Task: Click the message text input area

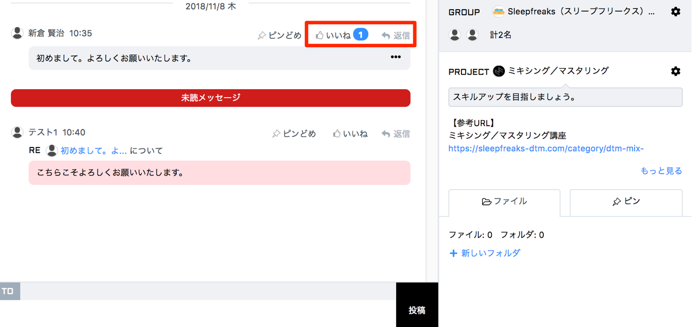Action: [198, 313]
